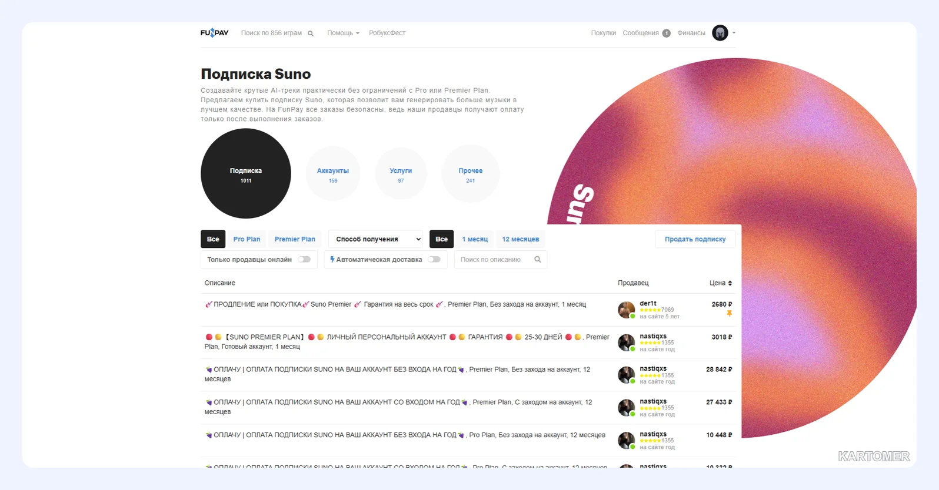Open 'Способ получения' dropdown
939x490 pixels.
[x=375, y=239]
